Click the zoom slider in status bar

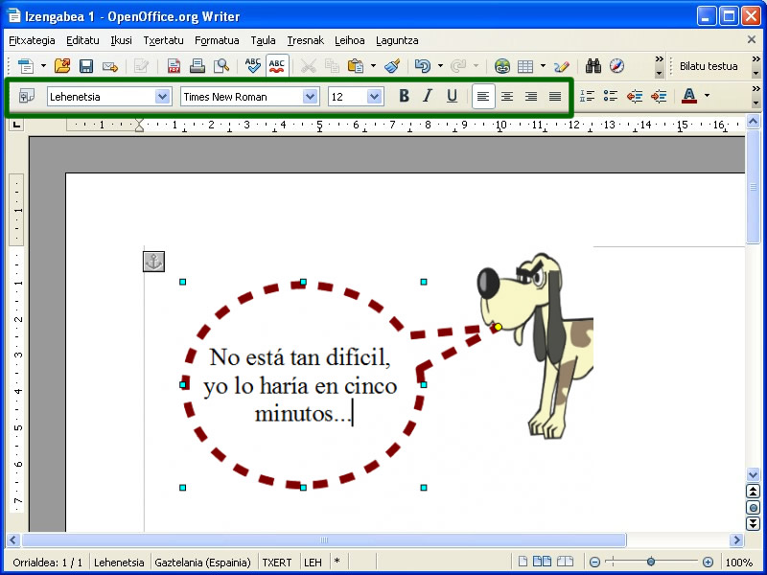(651, 563)
